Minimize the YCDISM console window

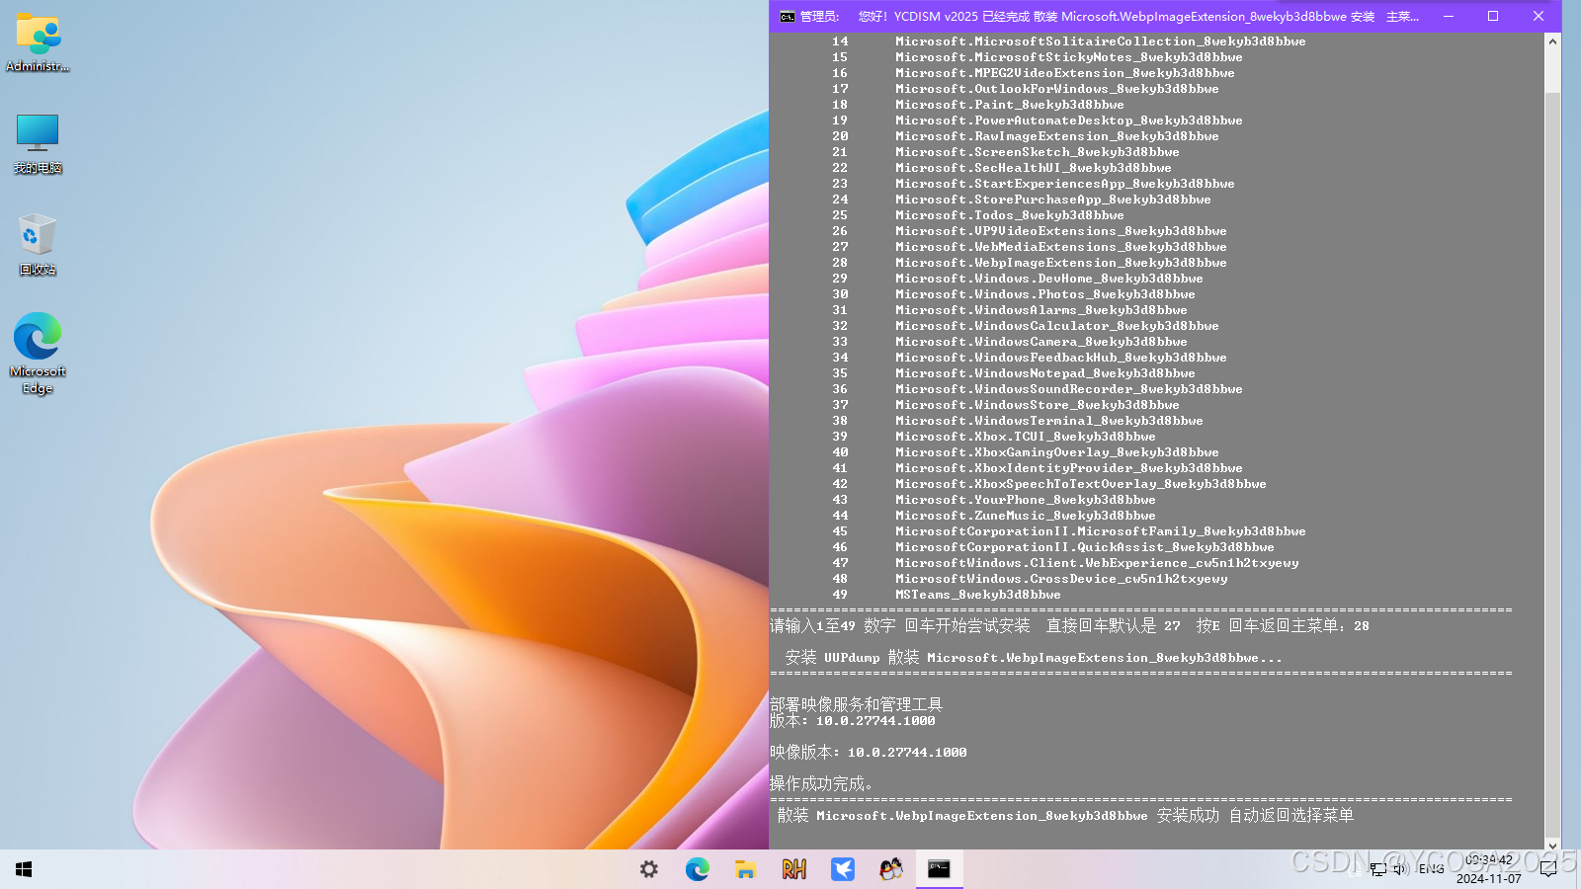[x=1449, y=17]
